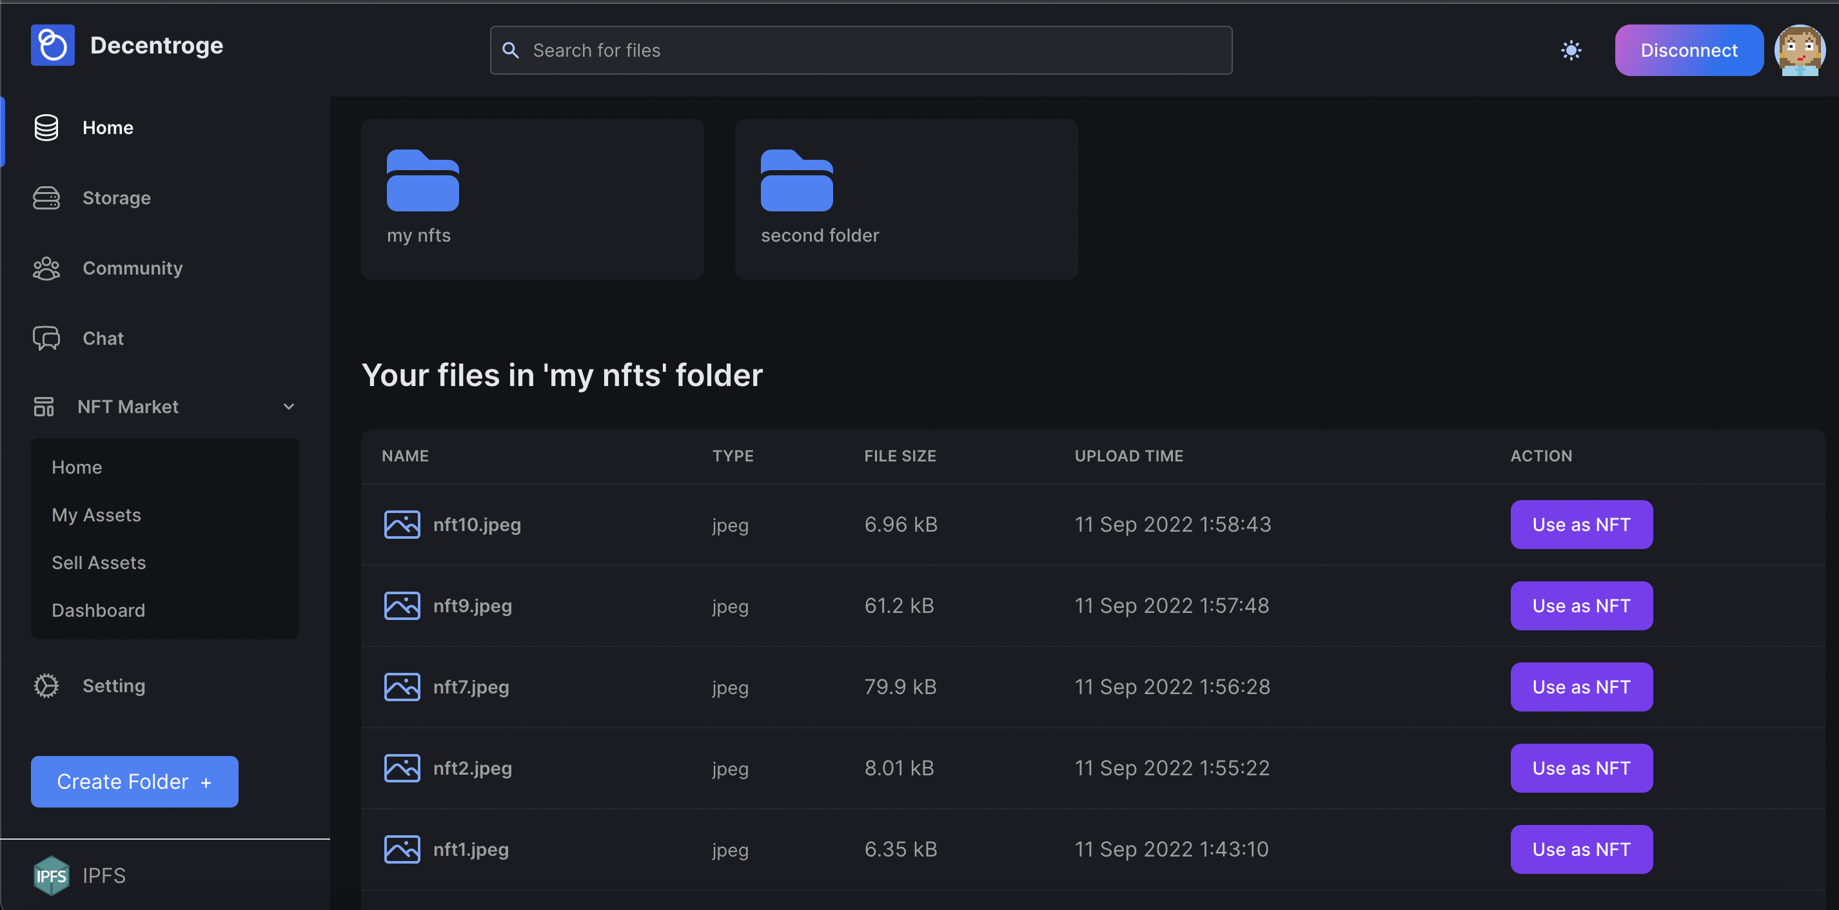Use nft10.jpeg as NFT
The height and width of the screenshot is (910, 1839).
coord(1580,525)
